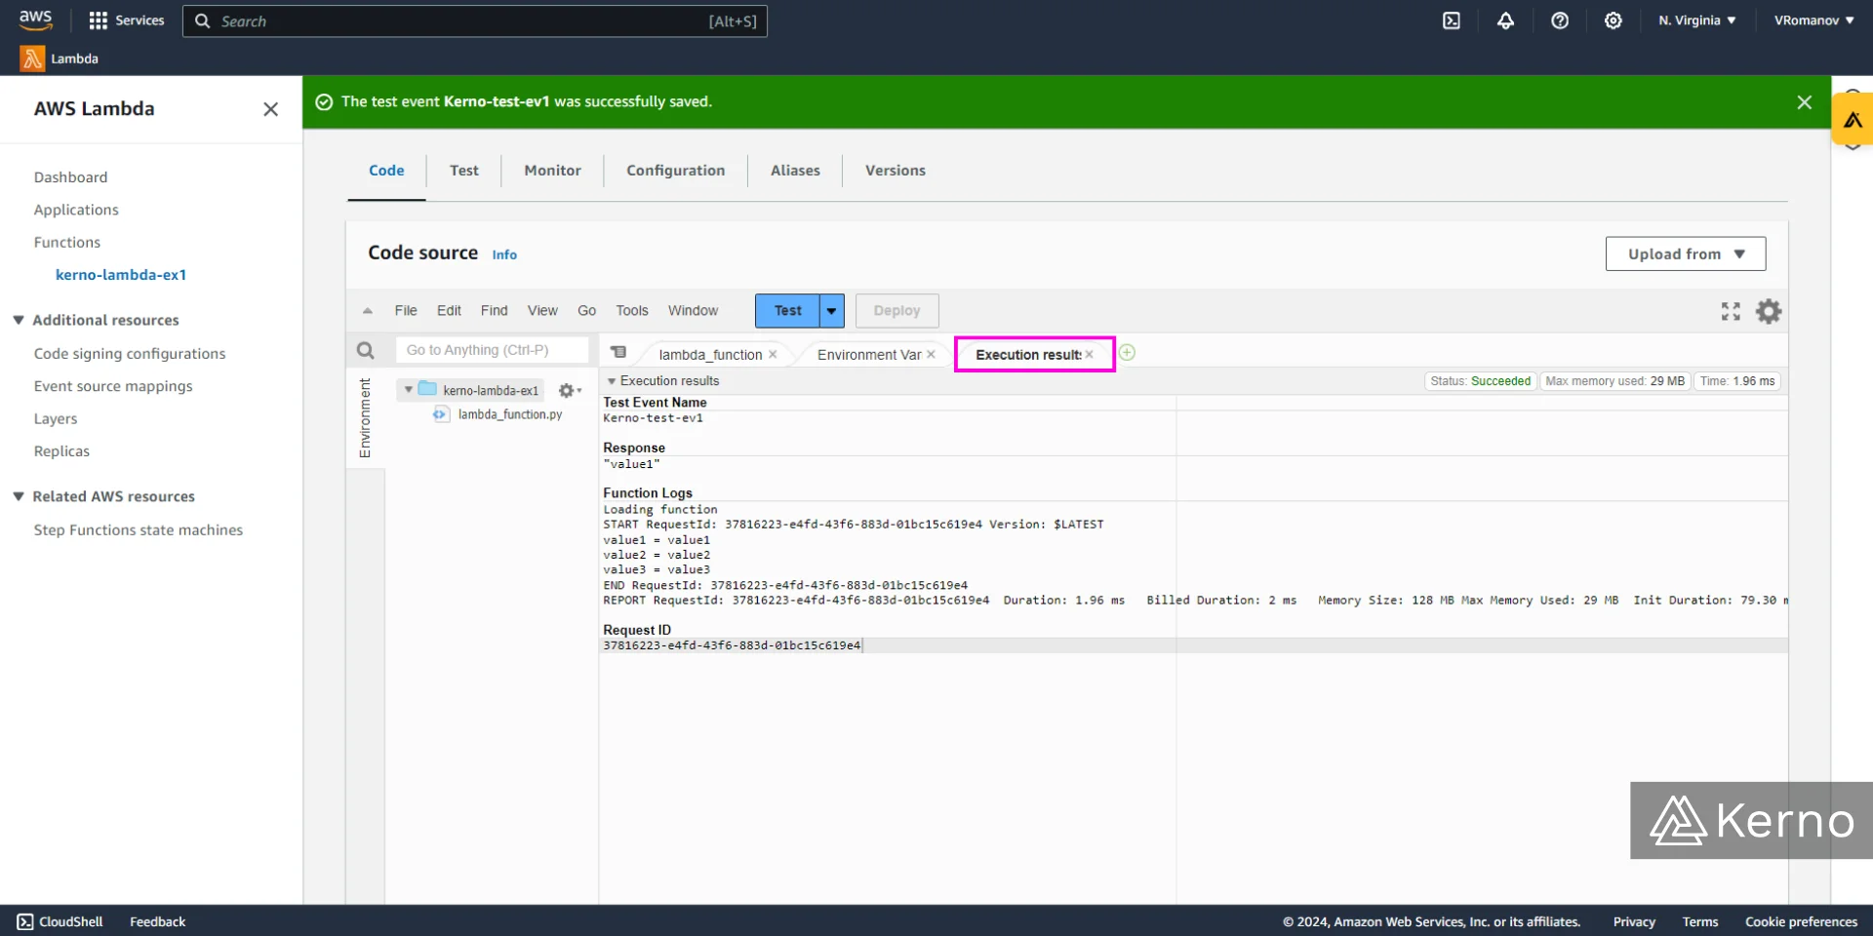Toggle fullscreen code editor
This screenshot has height=936, width=1873.
1731,311
